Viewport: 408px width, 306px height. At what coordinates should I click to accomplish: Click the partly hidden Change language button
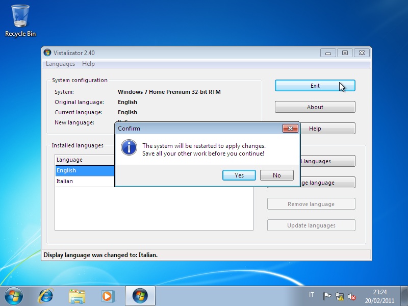pyautogui.click(x=328, y=183)
